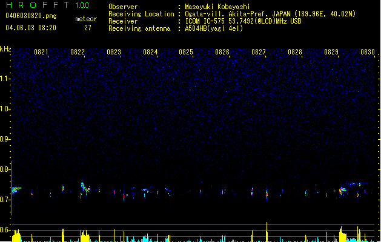Image resolution: width=381 pixels, height=242 pixels.
Task: Click the Receiver field label
Action: (x=123, y=21)
